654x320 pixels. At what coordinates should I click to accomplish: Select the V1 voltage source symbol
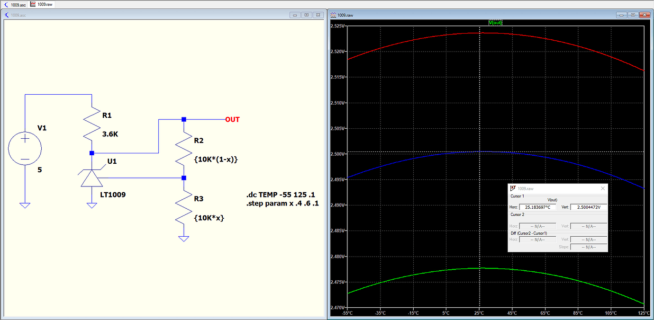25,148
